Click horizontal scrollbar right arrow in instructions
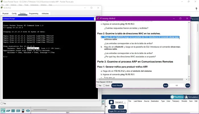 pos(186,79)
